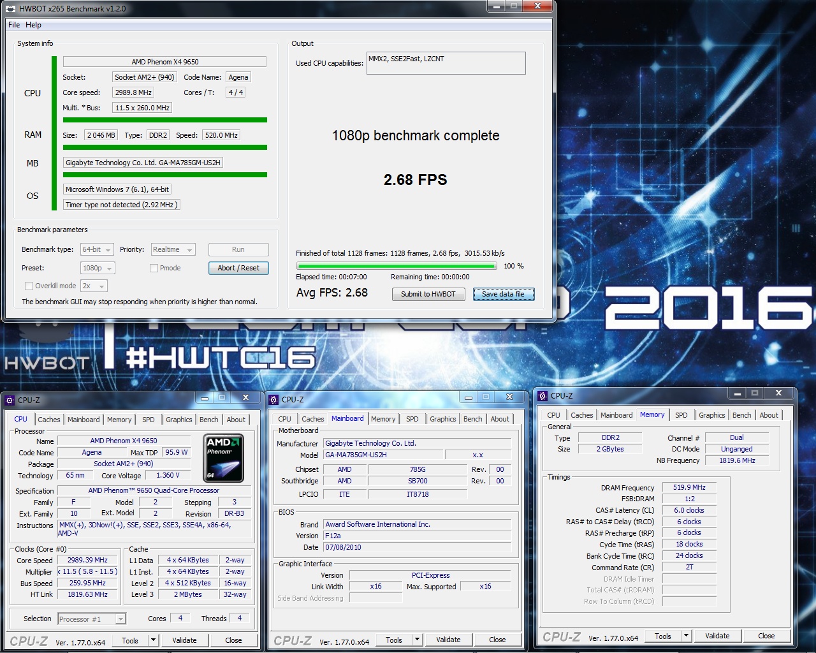The height and width of the screenshot is (653, 816).
Task: Open About tab in left CPU-Z window
Action: [236, 420]
